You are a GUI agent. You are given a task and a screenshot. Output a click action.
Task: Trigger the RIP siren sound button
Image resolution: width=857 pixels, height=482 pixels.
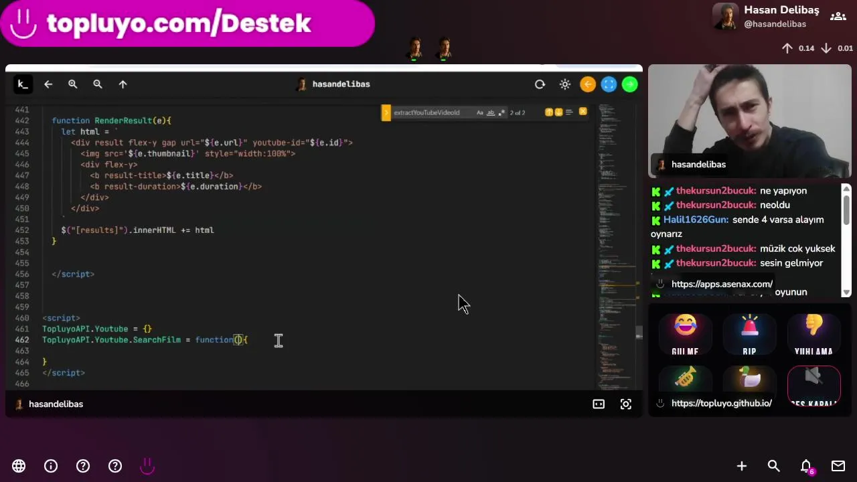pos(749,335)
